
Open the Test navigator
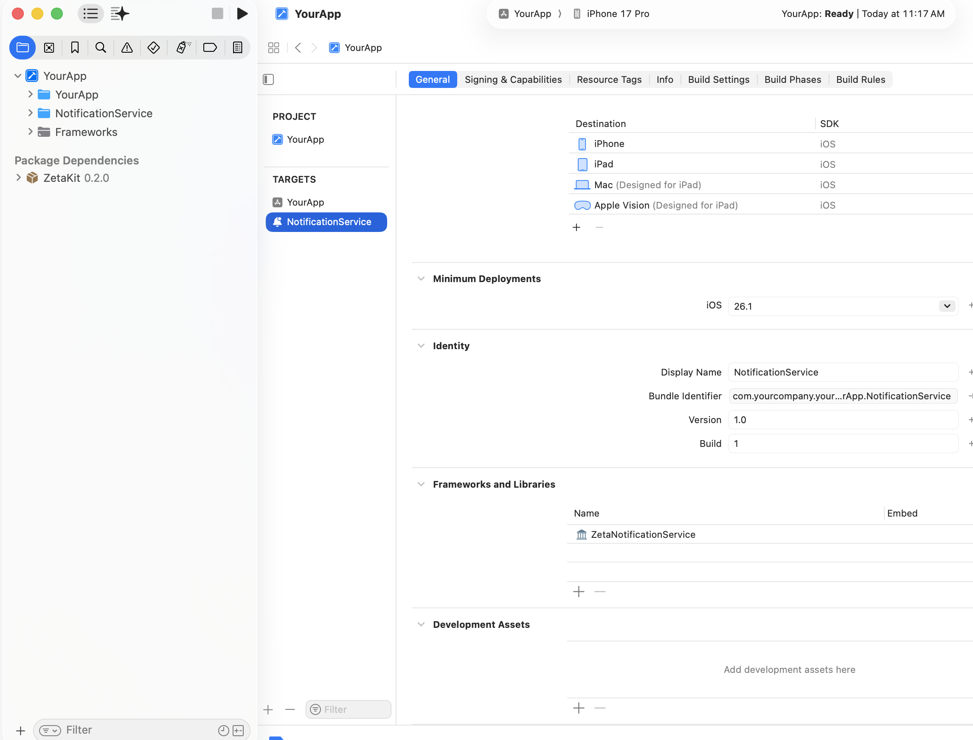pos(154,48)
